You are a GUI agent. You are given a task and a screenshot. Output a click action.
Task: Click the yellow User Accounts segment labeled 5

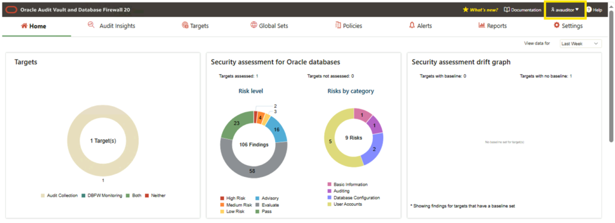[x=330, y=141]
